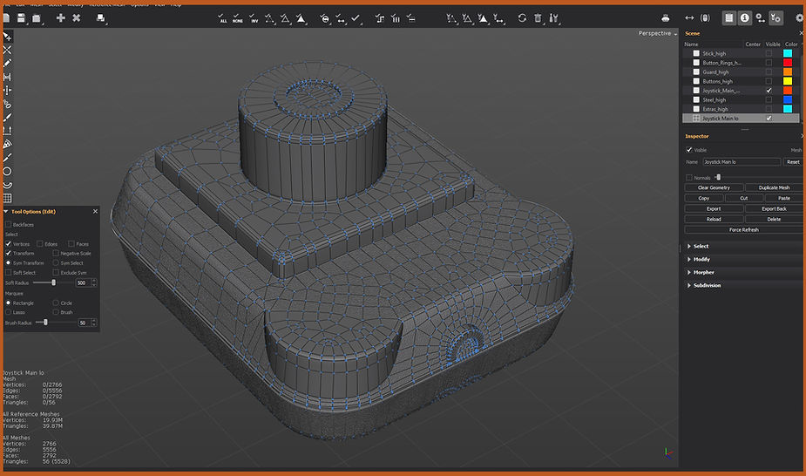Select the Edit arrow tool in the left toolbar
This screenshot has width=806, height=476.
tap(7, 37)
